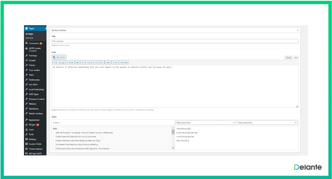Click the Custom Fields grid icon
This screenshot has width=332, height=179.
27,144
